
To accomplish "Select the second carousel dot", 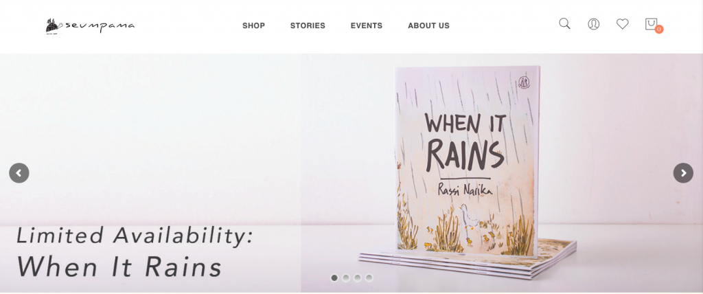I will (346, 278).
